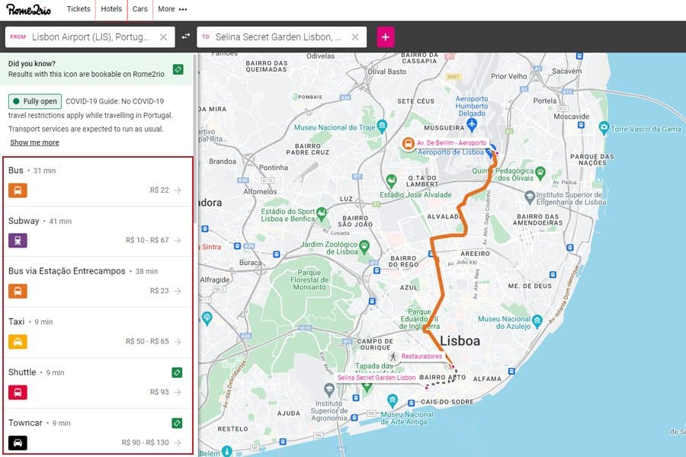Open the Taxi R$ 50 - R$ 65 arrow
Viewport: 686px width, 457px height.
(x=177, y=341)
